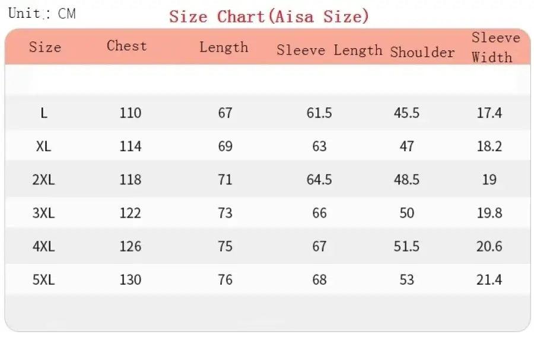The width and height of the screenshot is (534, 341).
Task: Click sleeve width value 21.4
Action: point(490,279)
